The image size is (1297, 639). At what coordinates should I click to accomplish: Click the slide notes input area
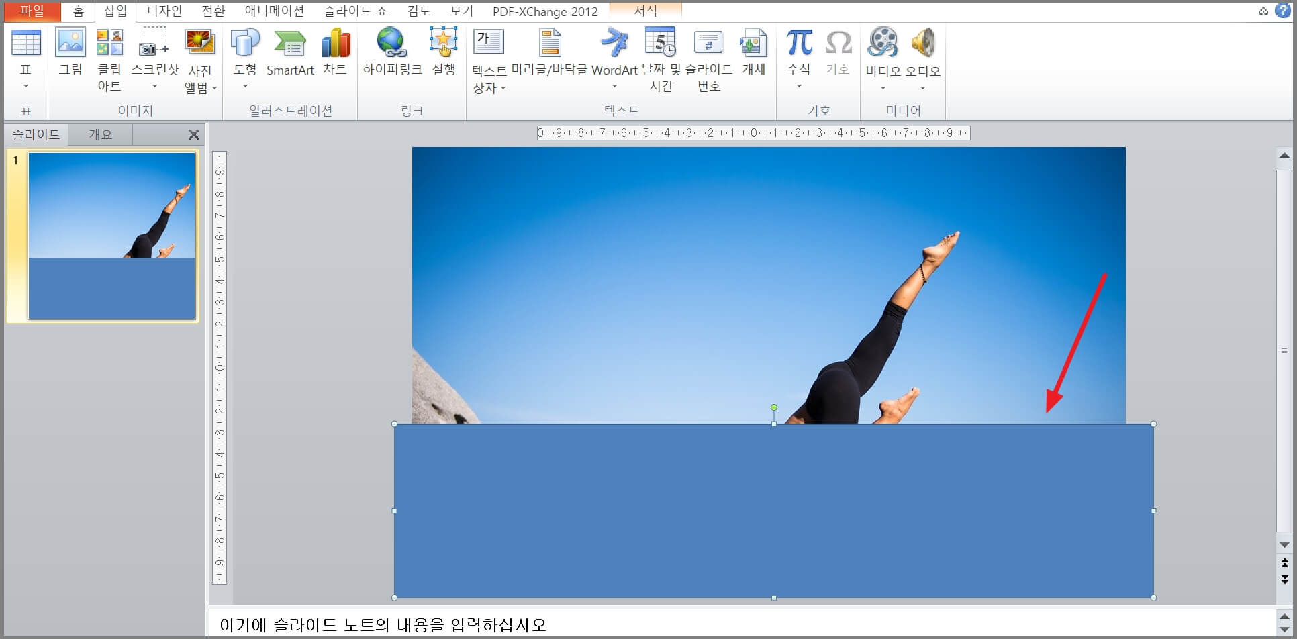point(742,624)
